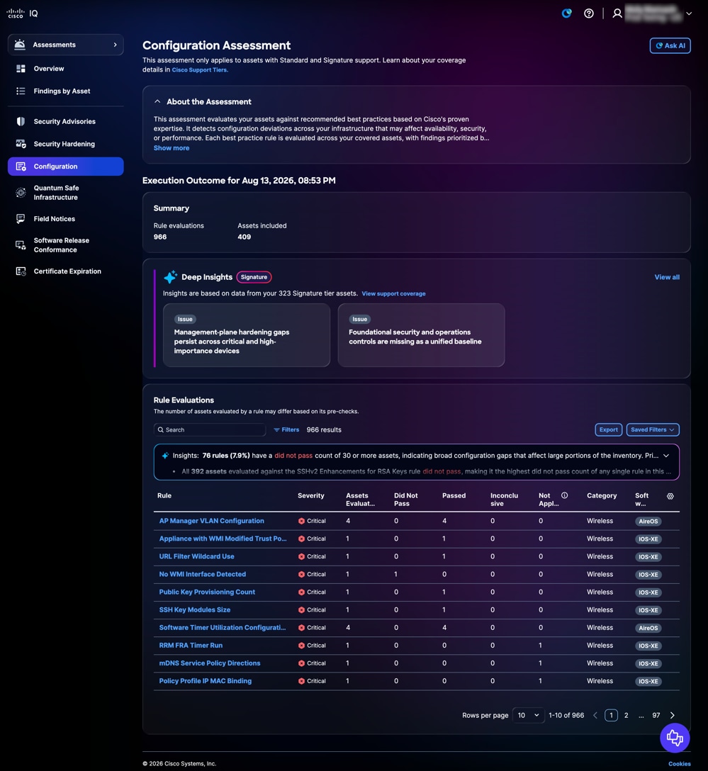Image resolution: width=708 pixels, height=771 pixels.
Task: Open the Saved Filters dropdown
Action: [x=653, y=429]
